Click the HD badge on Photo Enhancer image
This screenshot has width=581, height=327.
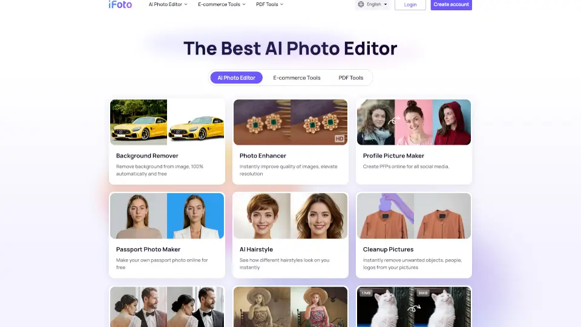pyautogui.click(x=340, y=139)
